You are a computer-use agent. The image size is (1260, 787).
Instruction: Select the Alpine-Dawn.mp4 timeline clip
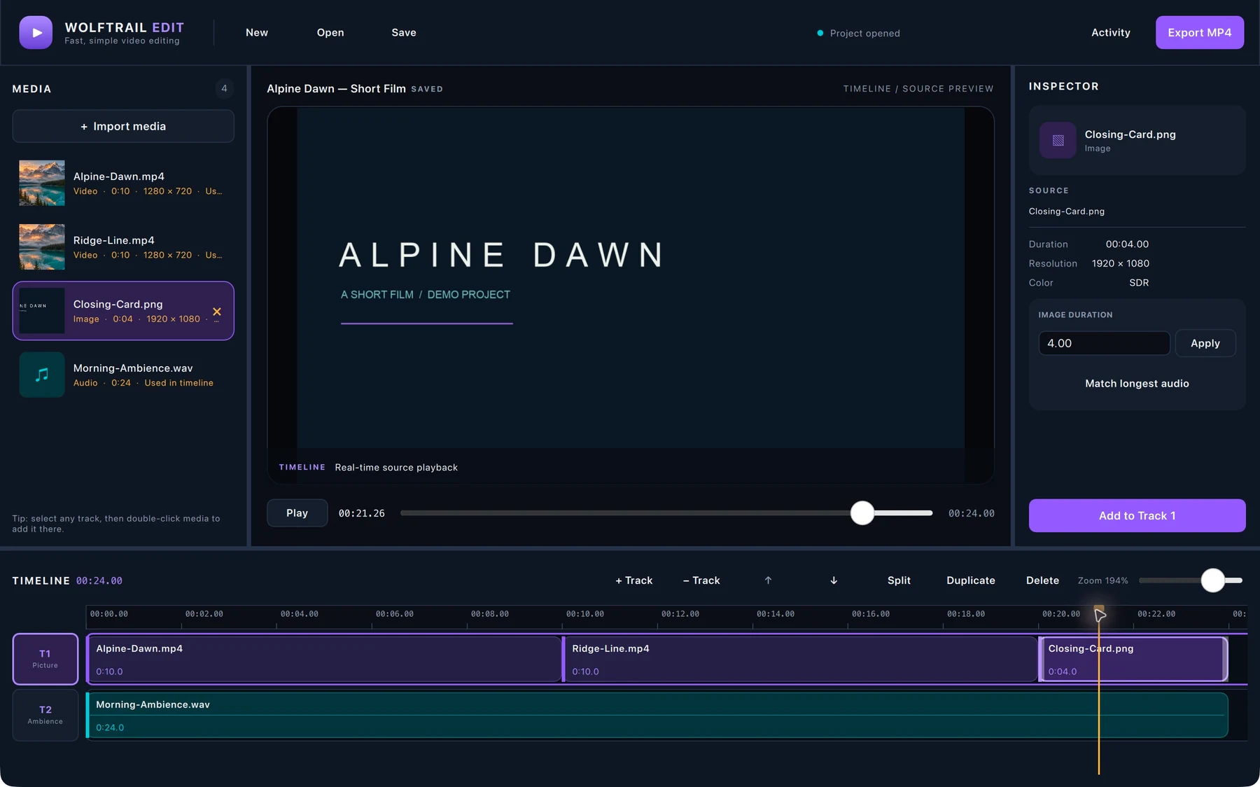coord(324,659)
